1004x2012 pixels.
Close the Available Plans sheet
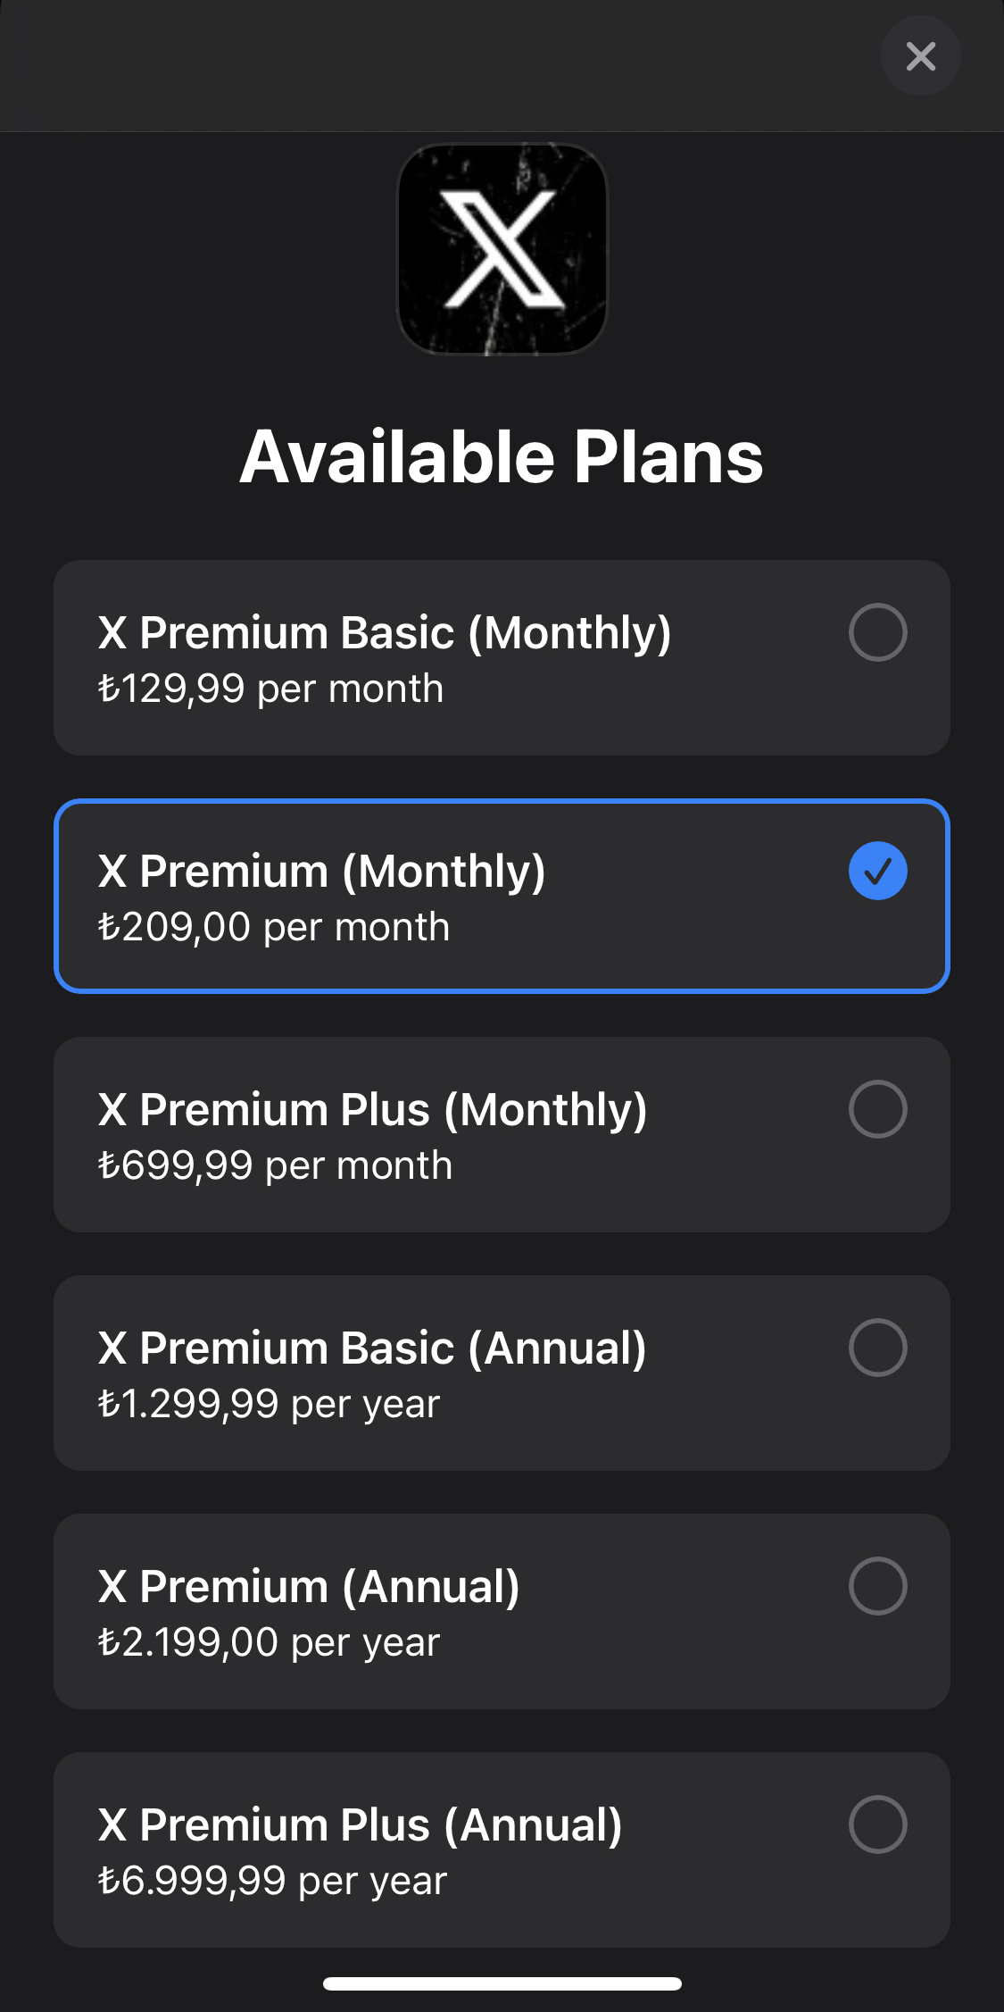point(920,56)
